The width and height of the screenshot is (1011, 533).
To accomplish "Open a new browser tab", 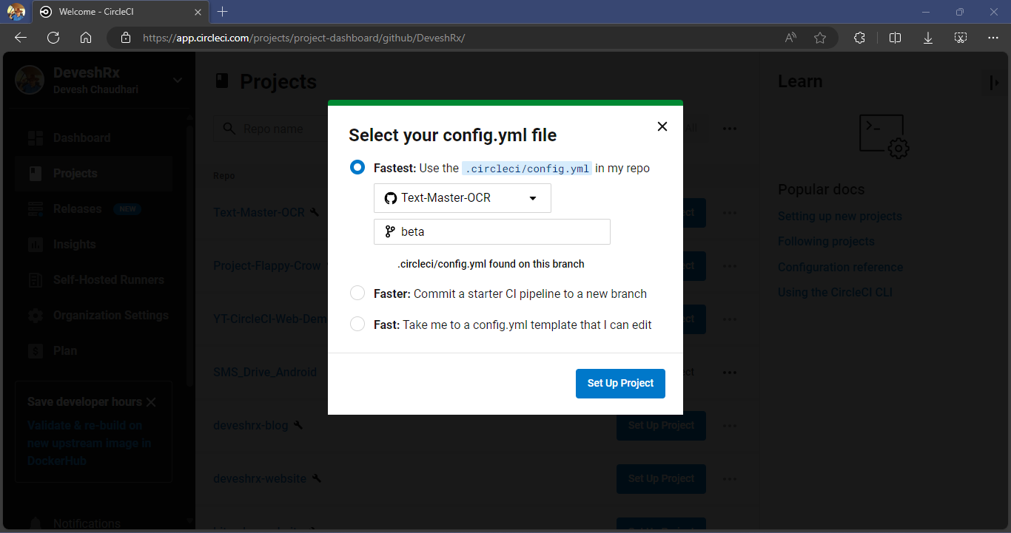I will click(x=223, y=12).
